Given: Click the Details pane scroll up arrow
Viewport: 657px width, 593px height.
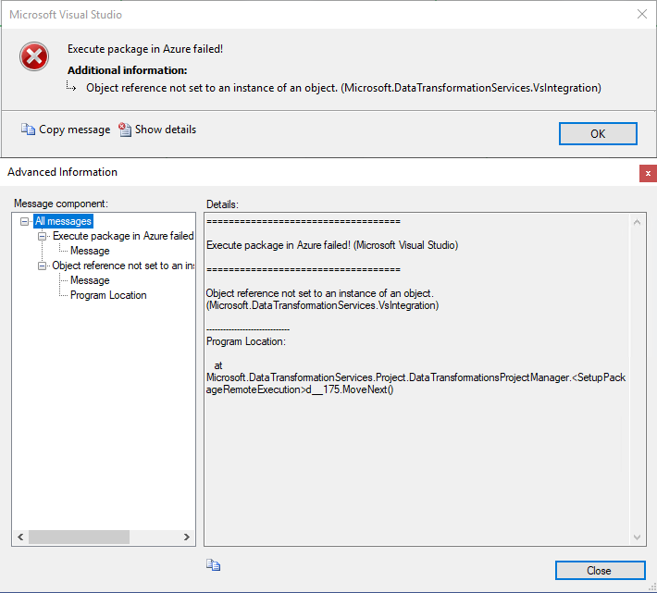Looking at the screenshot, I should (637, 222).
